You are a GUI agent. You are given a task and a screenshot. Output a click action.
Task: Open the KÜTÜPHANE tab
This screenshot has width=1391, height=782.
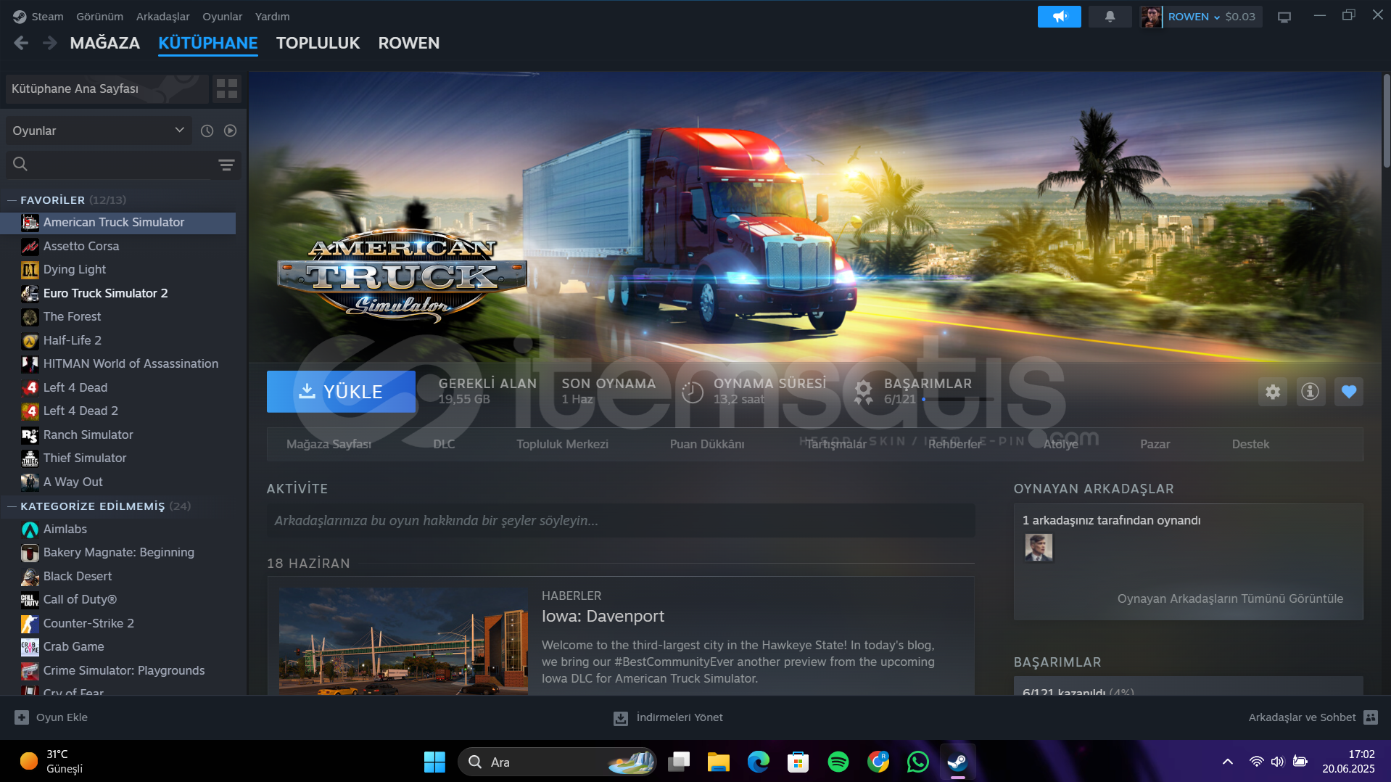point(208,43)
